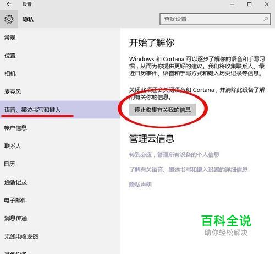
Task: Click the 开始了解你 heading
Action: [152, 42]
